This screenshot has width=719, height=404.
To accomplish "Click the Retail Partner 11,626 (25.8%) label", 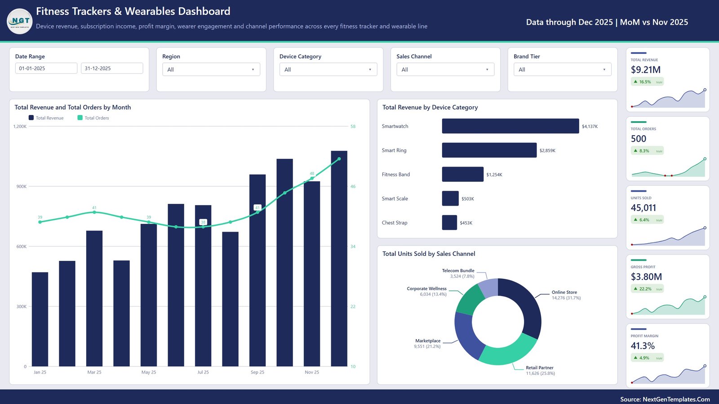I will pos(541,370).
